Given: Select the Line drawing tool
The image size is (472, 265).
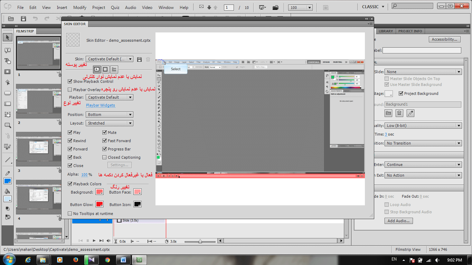Looking at the screenshot, I should [x=7, y=160].
